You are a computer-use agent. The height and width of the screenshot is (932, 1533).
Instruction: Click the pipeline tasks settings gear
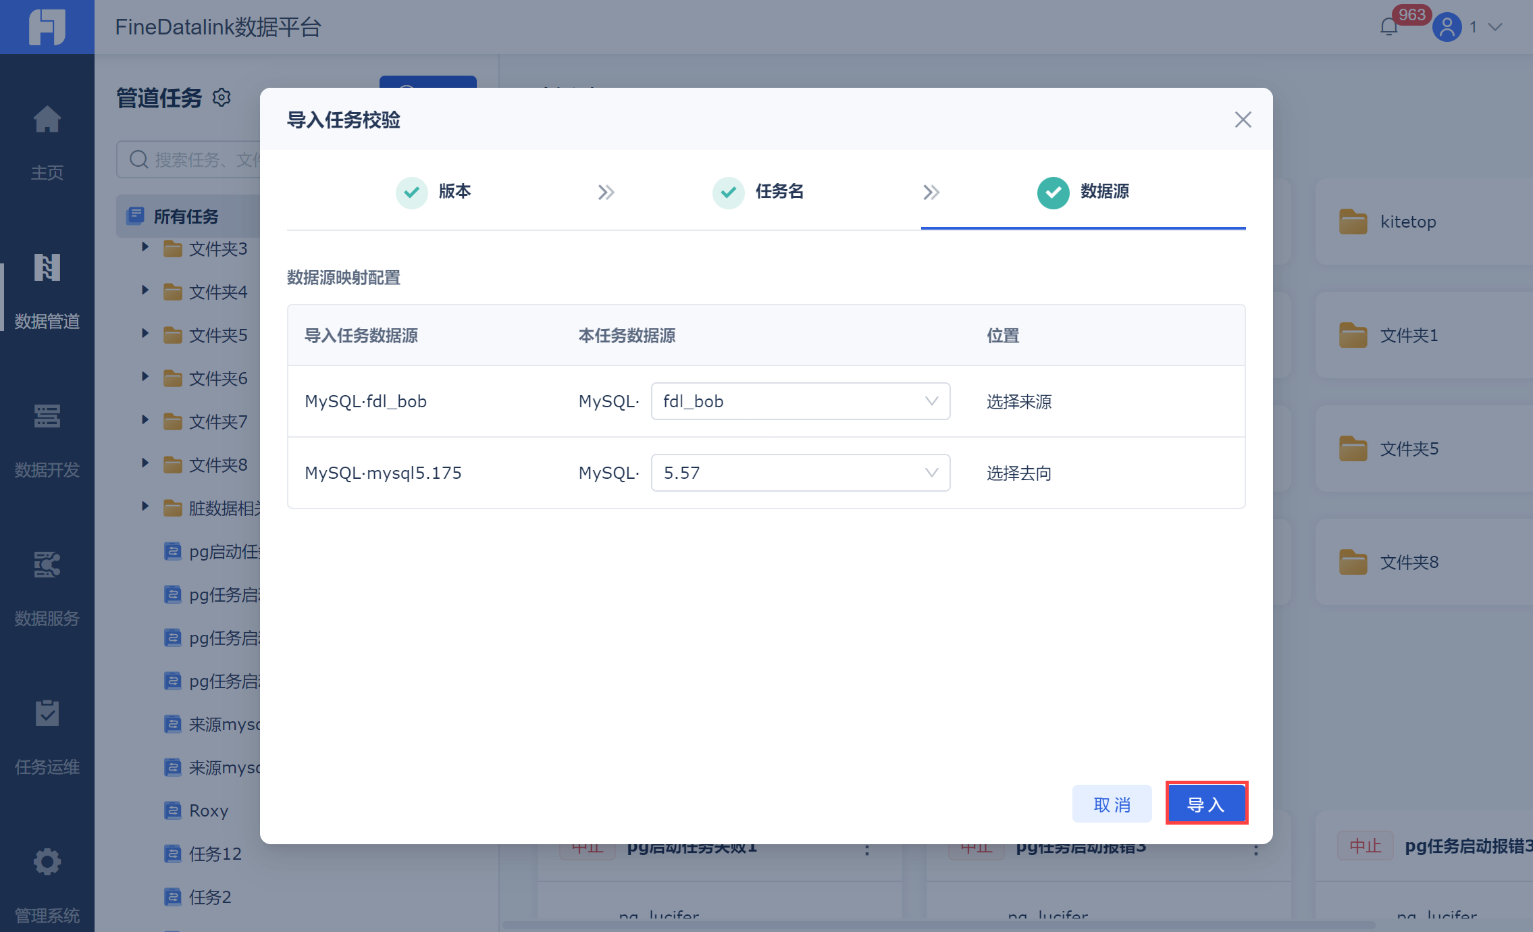click(222, 98)
